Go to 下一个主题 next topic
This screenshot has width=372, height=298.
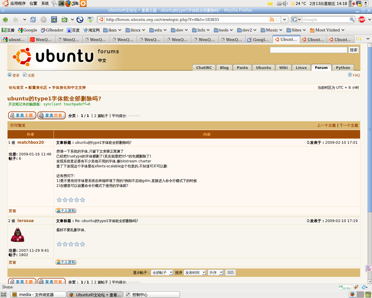[x=349, y=125]
